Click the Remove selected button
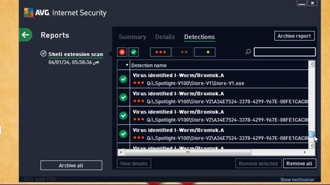The image size is (330, 185). tap(258, 163)
